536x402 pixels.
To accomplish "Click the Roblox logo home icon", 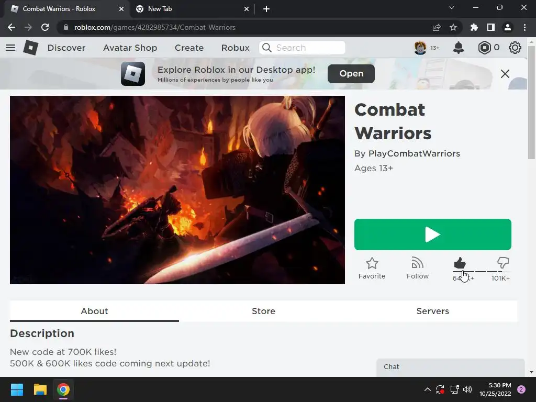I will (31, 48).
